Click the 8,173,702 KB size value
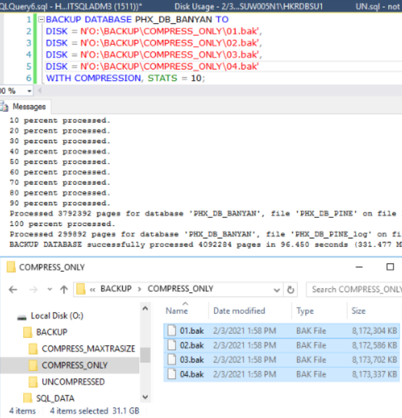This screenshot has height=418, width=402. pos(375,360)
